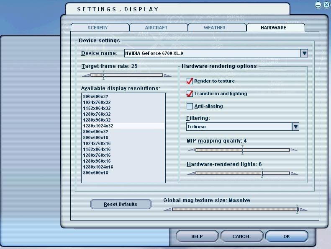The image size is (331, 249).
Task: Click the Reset Defaults button
Action: click(x=121, y=204)
